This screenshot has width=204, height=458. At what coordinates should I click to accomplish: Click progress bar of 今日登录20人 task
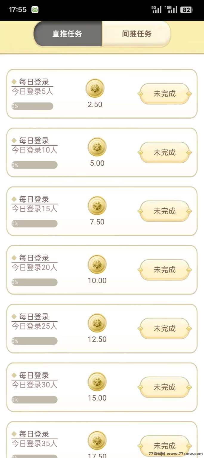click(35, 282)
